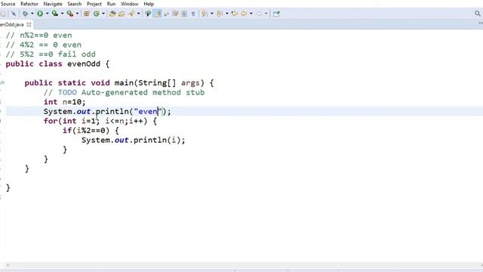
Task: Click 'System.out.println(i);' statement
Action: pyautogui.click(x=133, y=140)
